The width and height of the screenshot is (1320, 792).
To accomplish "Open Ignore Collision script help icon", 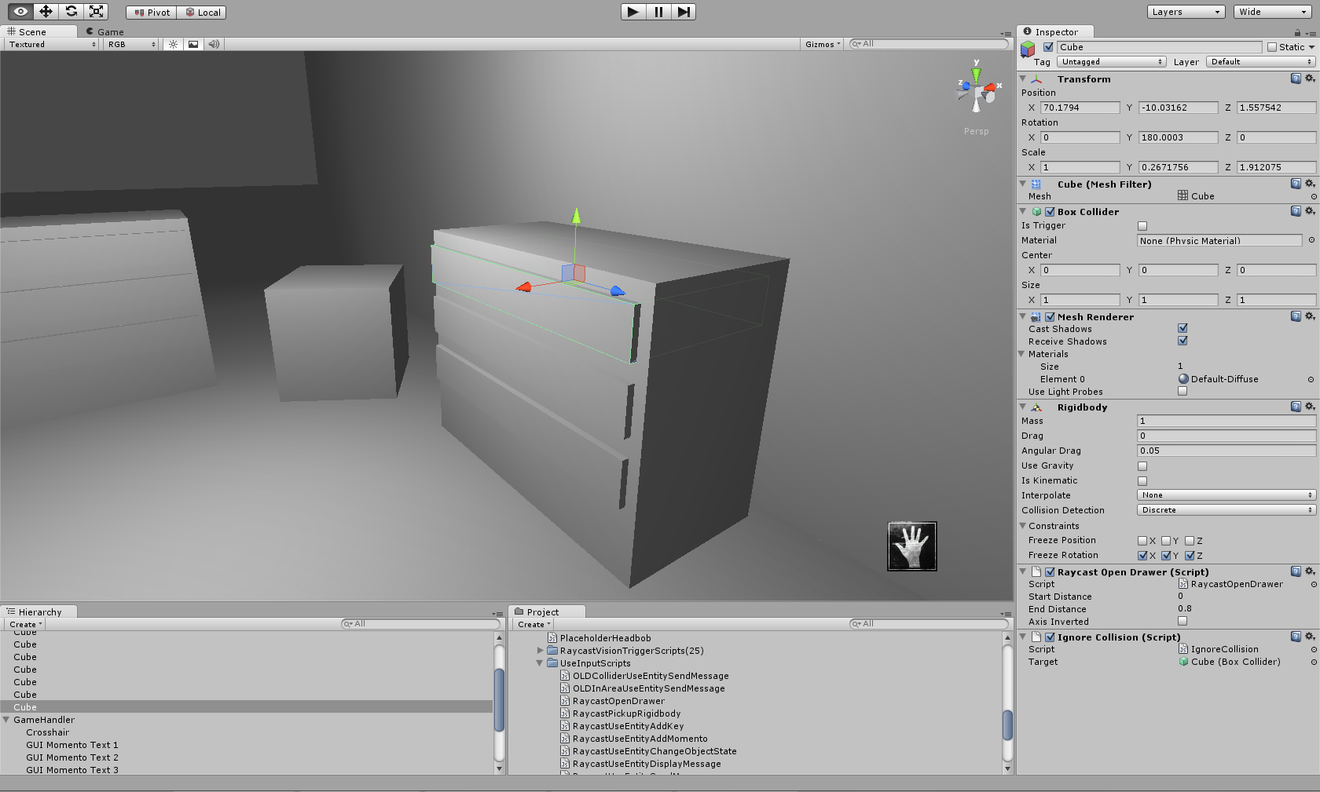I will (x=1296, y=637).
